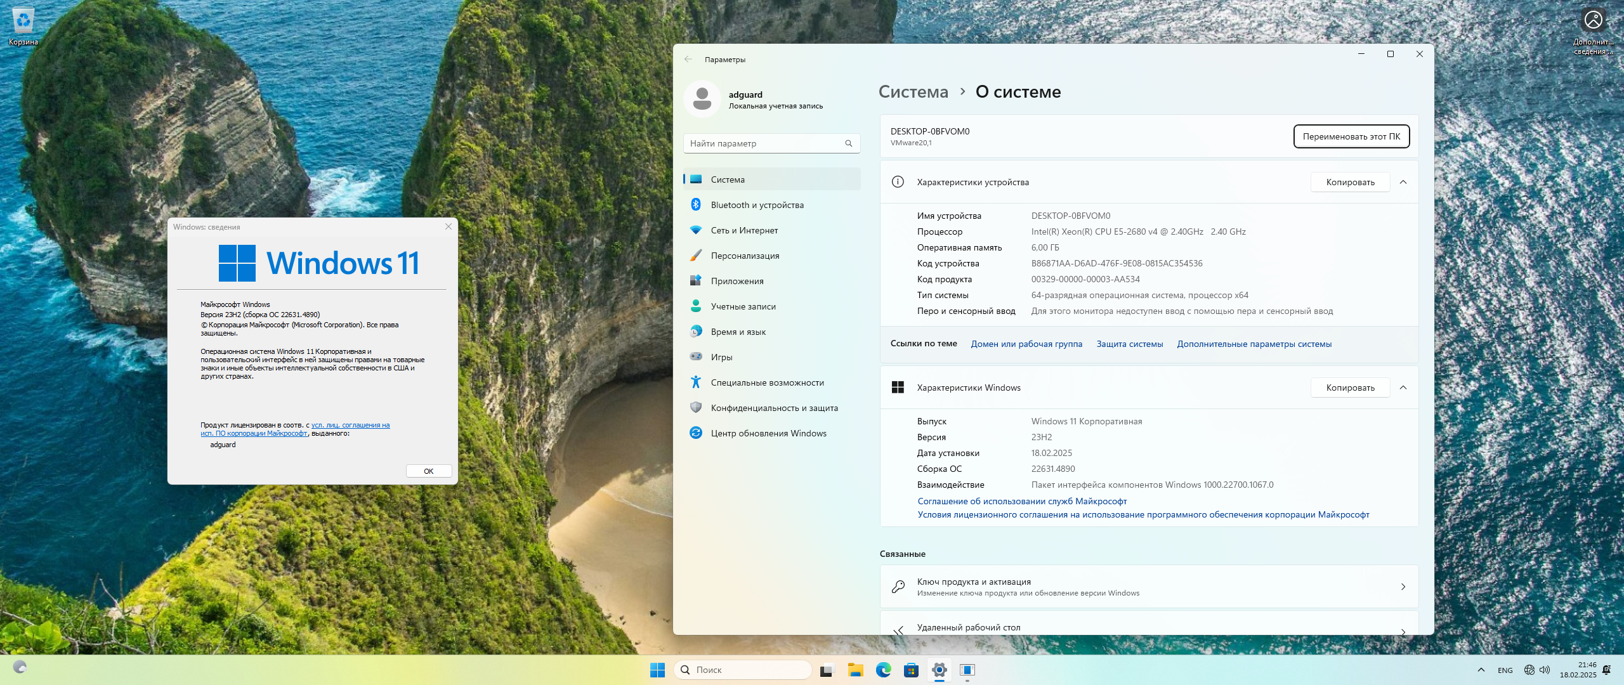Select Сеть и Интернет in sidebar
1624x685 pixels.
coord(744,230)
